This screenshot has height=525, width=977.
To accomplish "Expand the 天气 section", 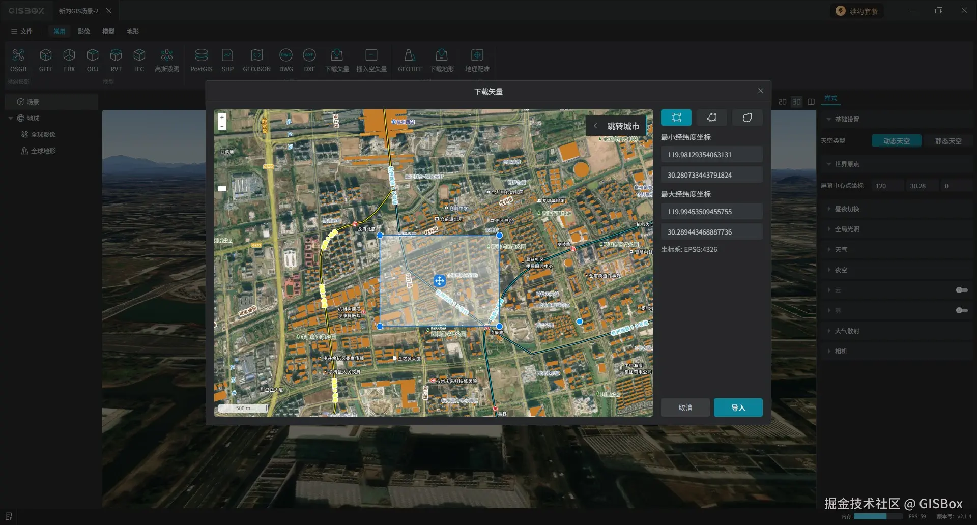I will point(829,250).
